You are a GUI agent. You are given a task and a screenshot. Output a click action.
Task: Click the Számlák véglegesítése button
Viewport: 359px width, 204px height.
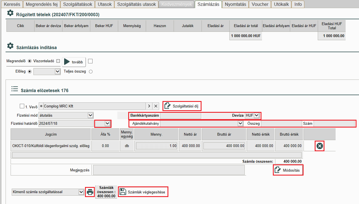coord(143,192)
